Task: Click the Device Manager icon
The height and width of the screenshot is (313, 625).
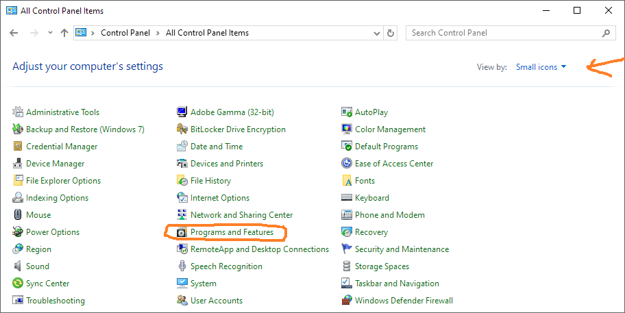Action: [18, 163]
